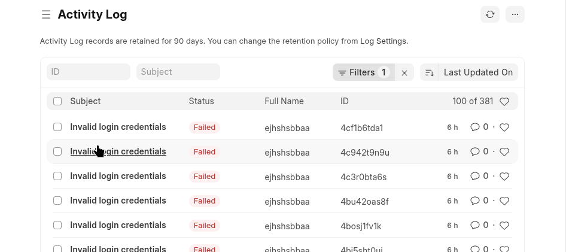Viewport: 566px width, 252px height.
Task: Refresh the Activity Log list
Action: click(490, 15)
